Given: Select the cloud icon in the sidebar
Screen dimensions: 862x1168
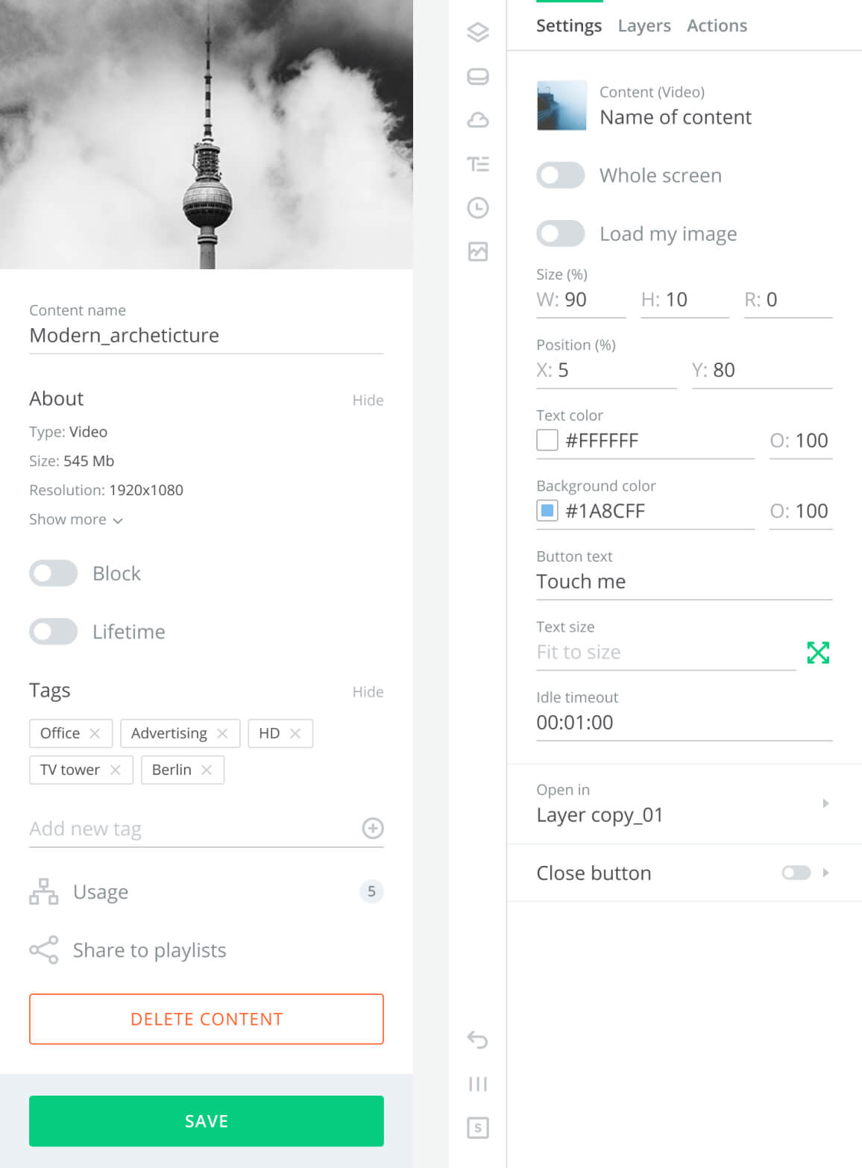Looking at the screenshot, I should pyautogui.click(x=477, y=120).
